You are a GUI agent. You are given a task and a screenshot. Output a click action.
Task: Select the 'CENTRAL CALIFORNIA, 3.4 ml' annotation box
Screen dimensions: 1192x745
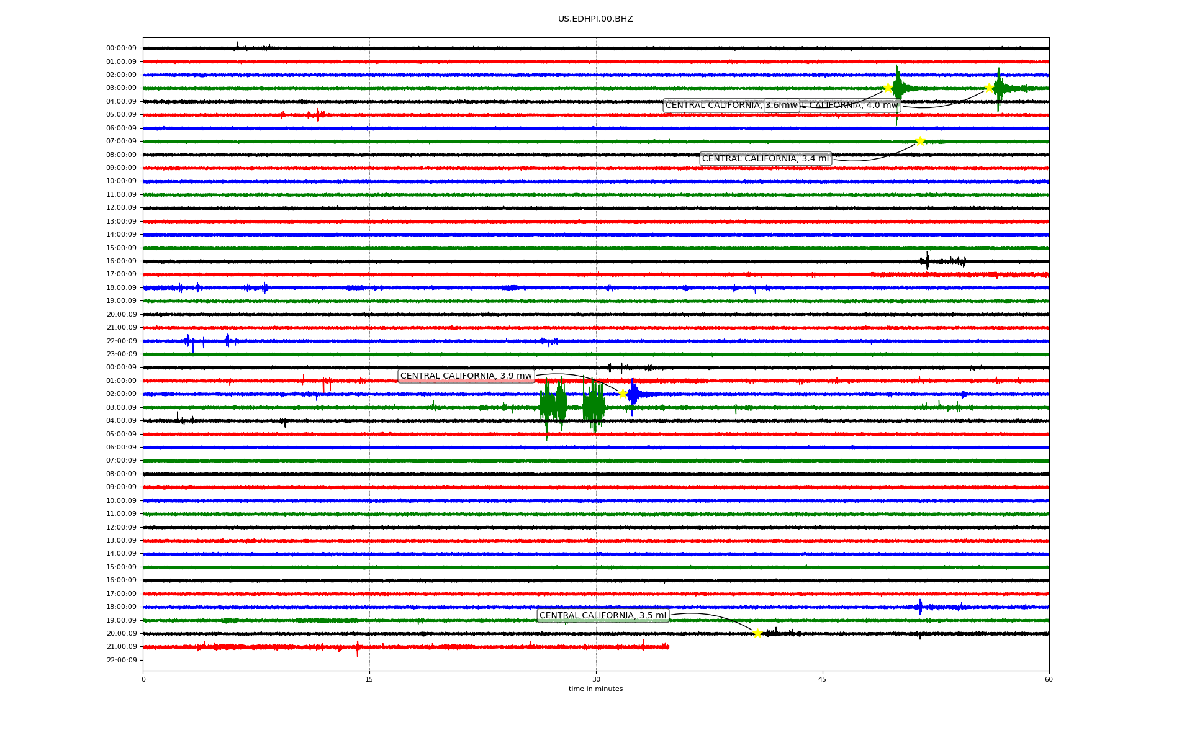[x=765, y=159]
